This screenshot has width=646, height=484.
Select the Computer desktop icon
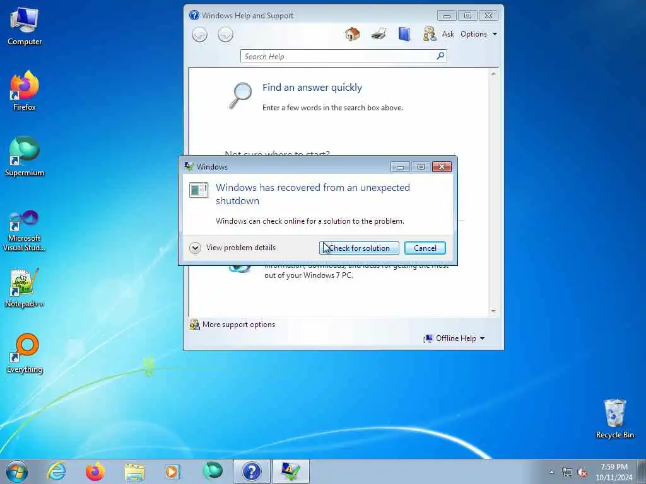pyautogui.click(x=25, y=26)
